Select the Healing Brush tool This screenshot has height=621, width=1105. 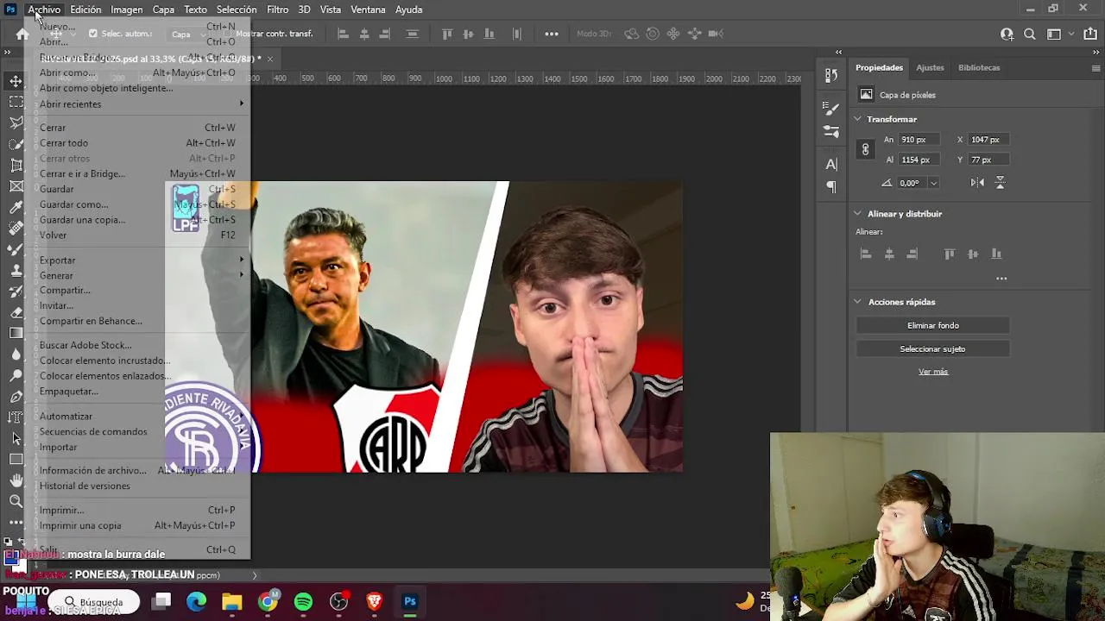click(x=16, y=228)
